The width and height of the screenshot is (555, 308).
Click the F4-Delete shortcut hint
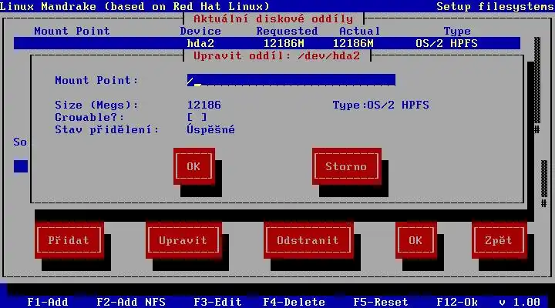coord(294,302)
